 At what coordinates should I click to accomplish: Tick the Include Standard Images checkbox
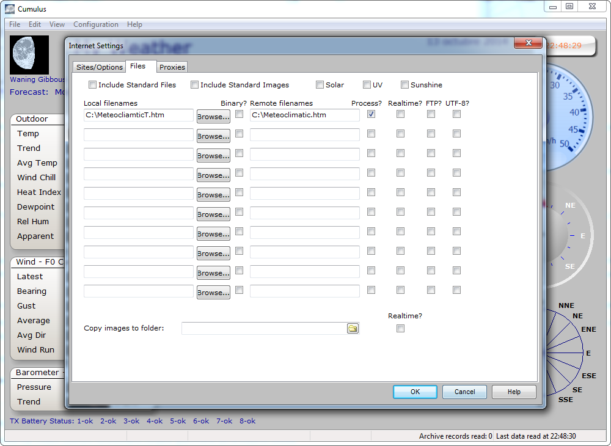(195, 85)
